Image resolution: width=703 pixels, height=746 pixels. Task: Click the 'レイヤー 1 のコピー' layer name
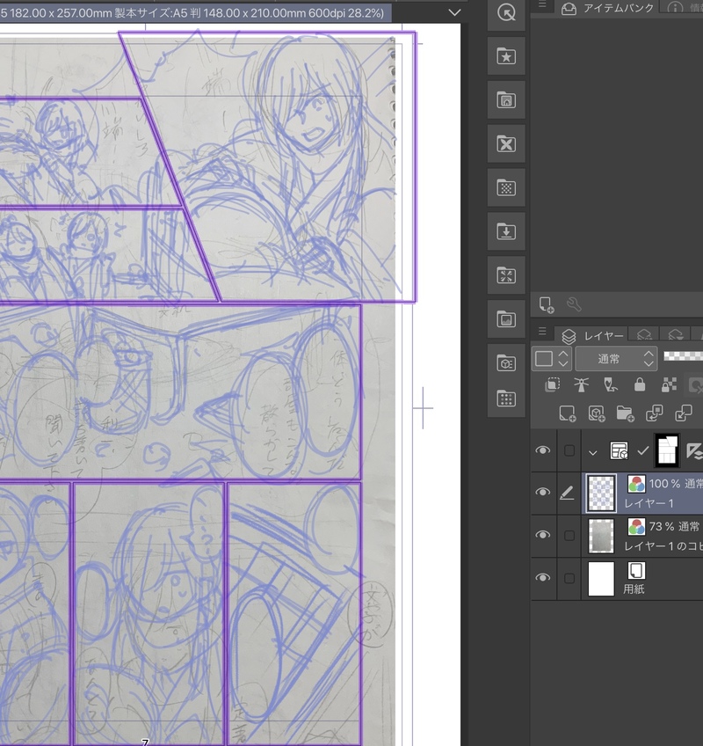tap(663, 546)
